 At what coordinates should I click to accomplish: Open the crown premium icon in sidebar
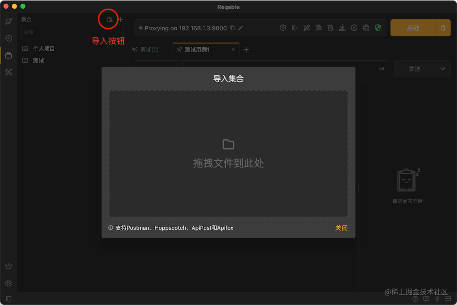coord(9,266)
